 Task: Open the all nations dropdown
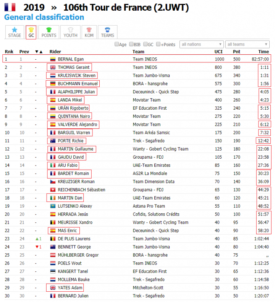[202, 44]
